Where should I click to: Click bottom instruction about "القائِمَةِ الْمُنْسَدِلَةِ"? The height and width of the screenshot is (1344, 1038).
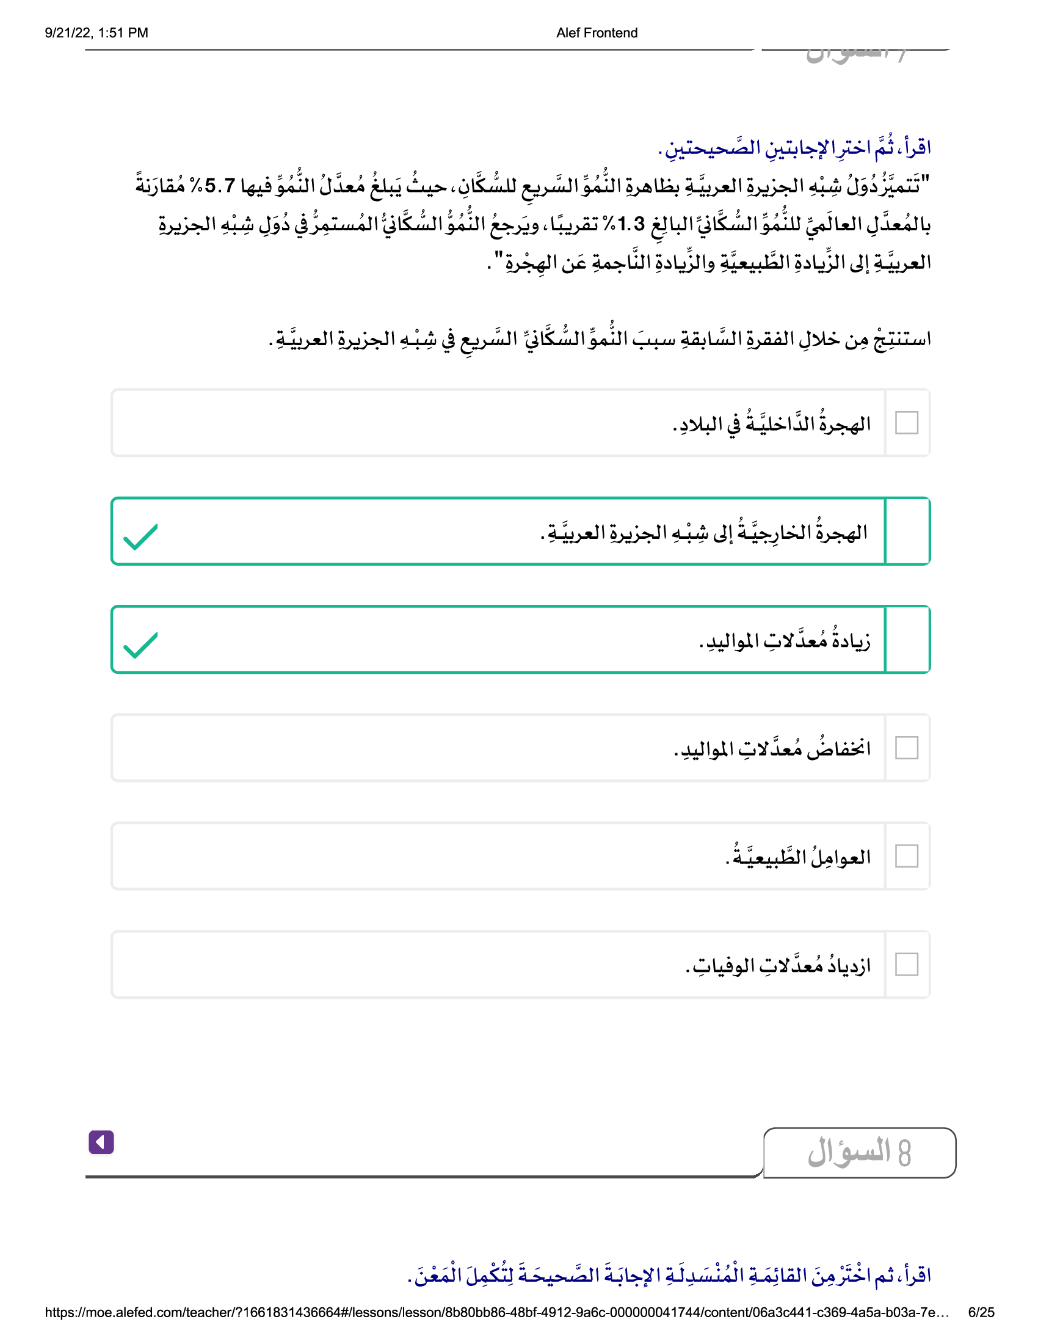(669, 1276)
